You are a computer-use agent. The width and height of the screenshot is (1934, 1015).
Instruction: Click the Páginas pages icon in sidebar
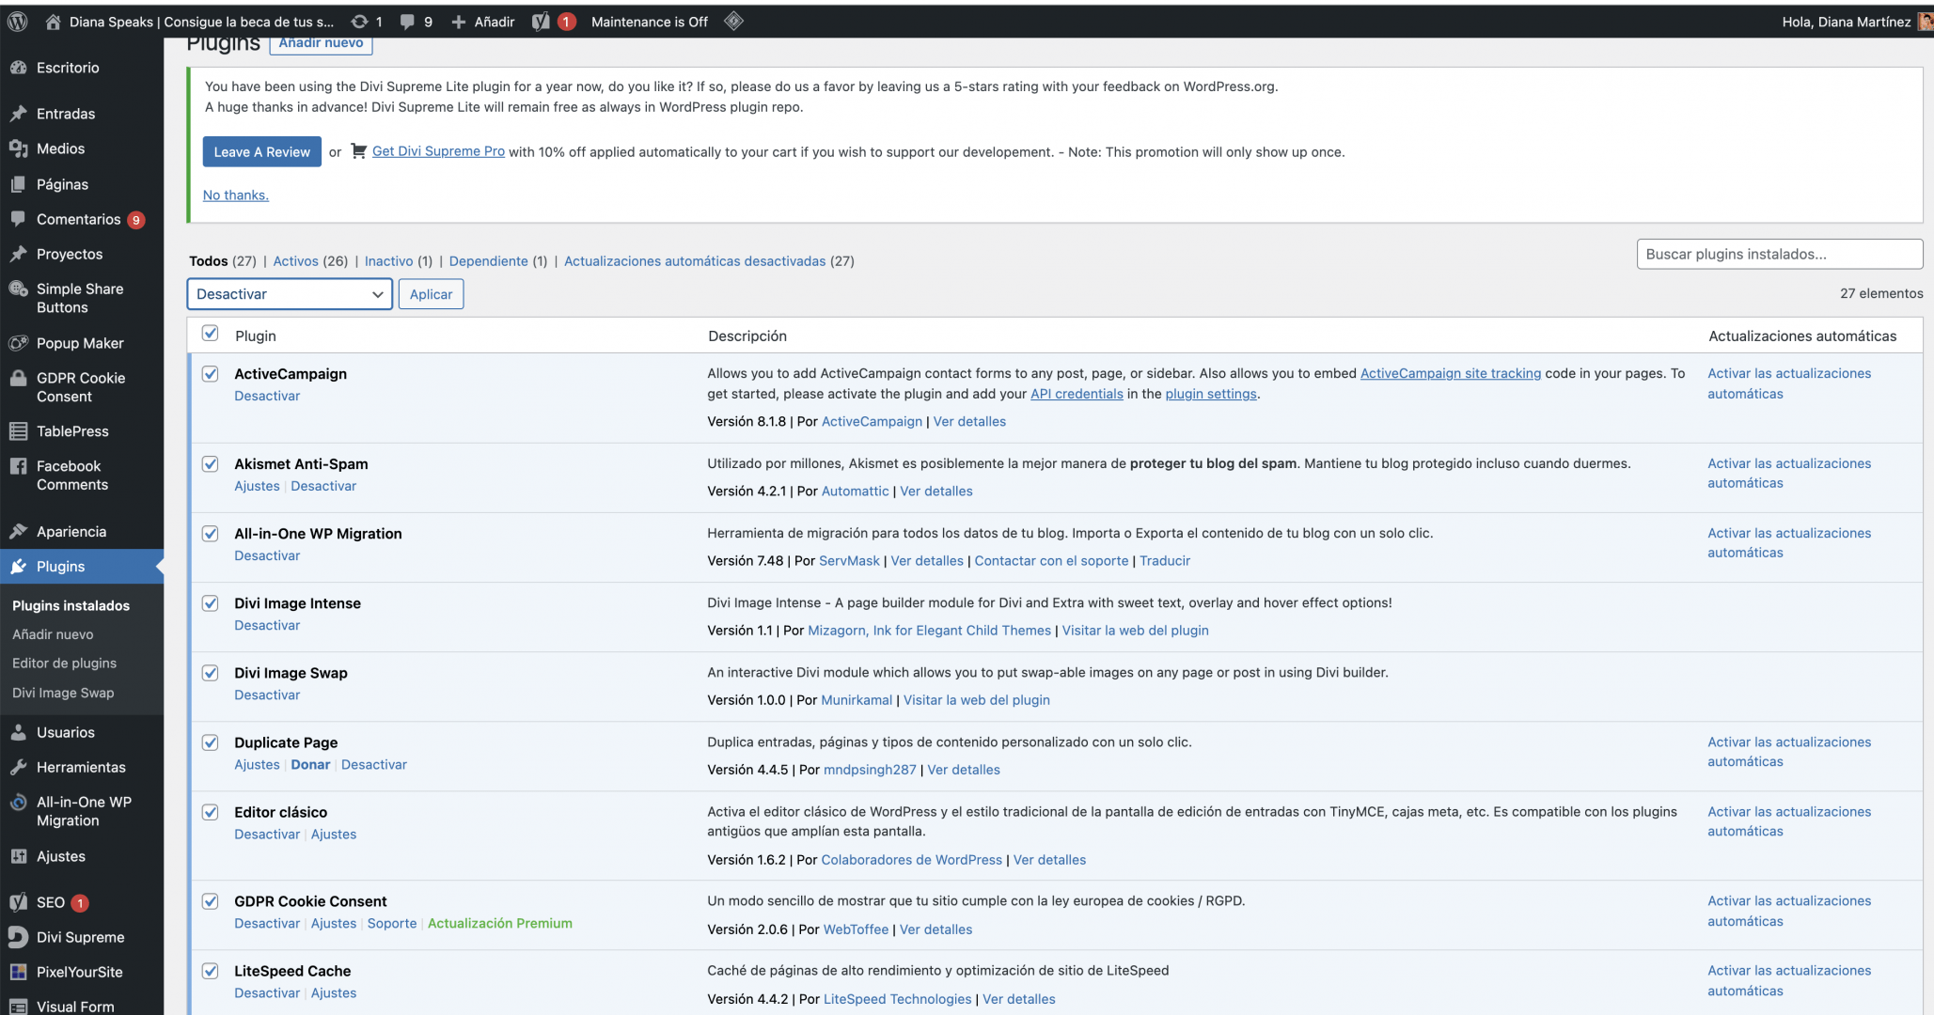18,184
